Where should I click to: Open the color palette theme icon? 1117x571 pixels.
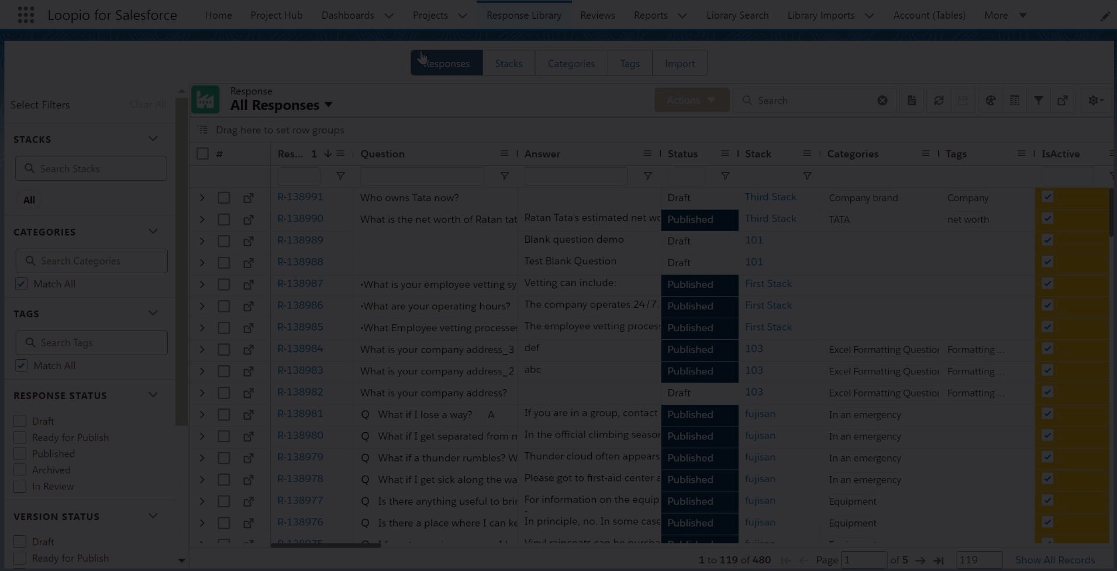[x=991, y=101]
